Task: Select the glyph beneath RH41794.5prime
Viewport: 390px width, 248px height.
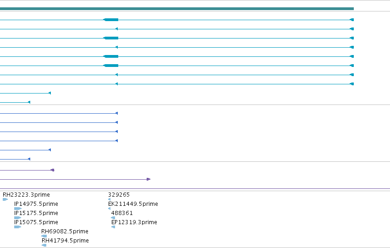Action: tap(44, 246)
